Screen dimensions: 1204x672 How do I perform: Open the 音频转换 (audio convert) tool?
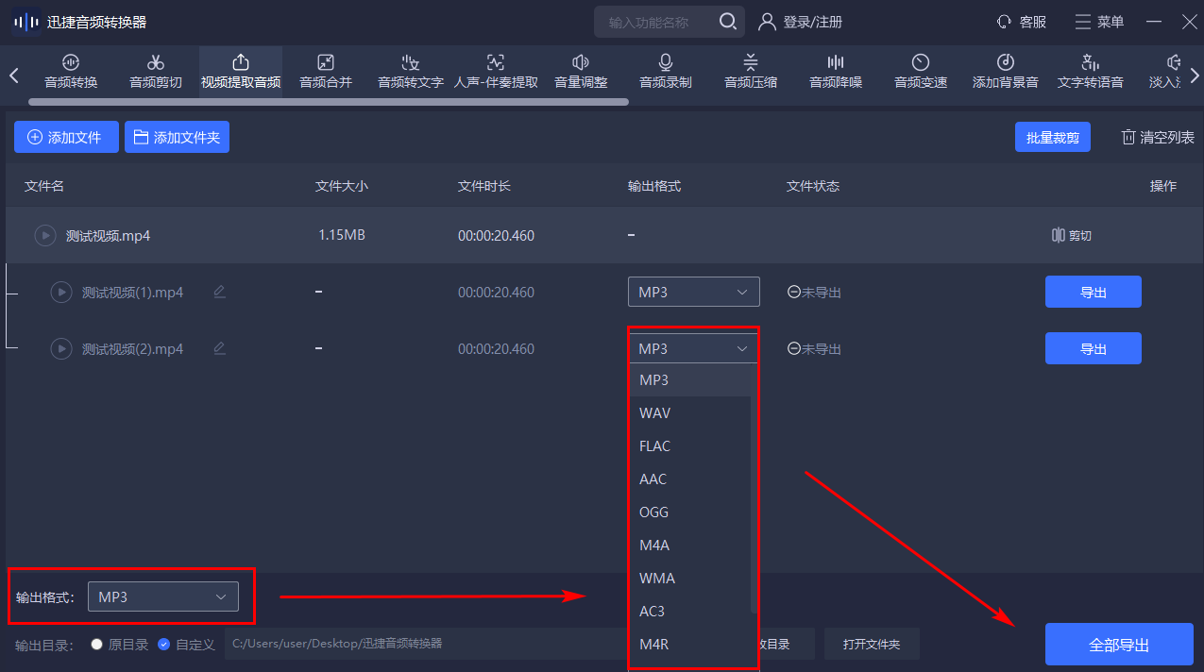[x=70, y=72]
